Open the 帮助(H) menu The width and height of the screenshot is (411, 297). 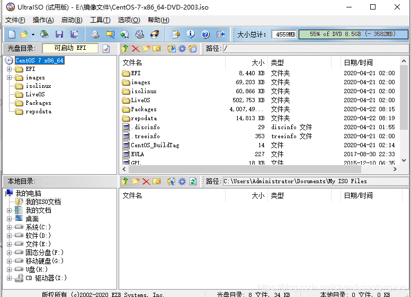tap(158, 20)
